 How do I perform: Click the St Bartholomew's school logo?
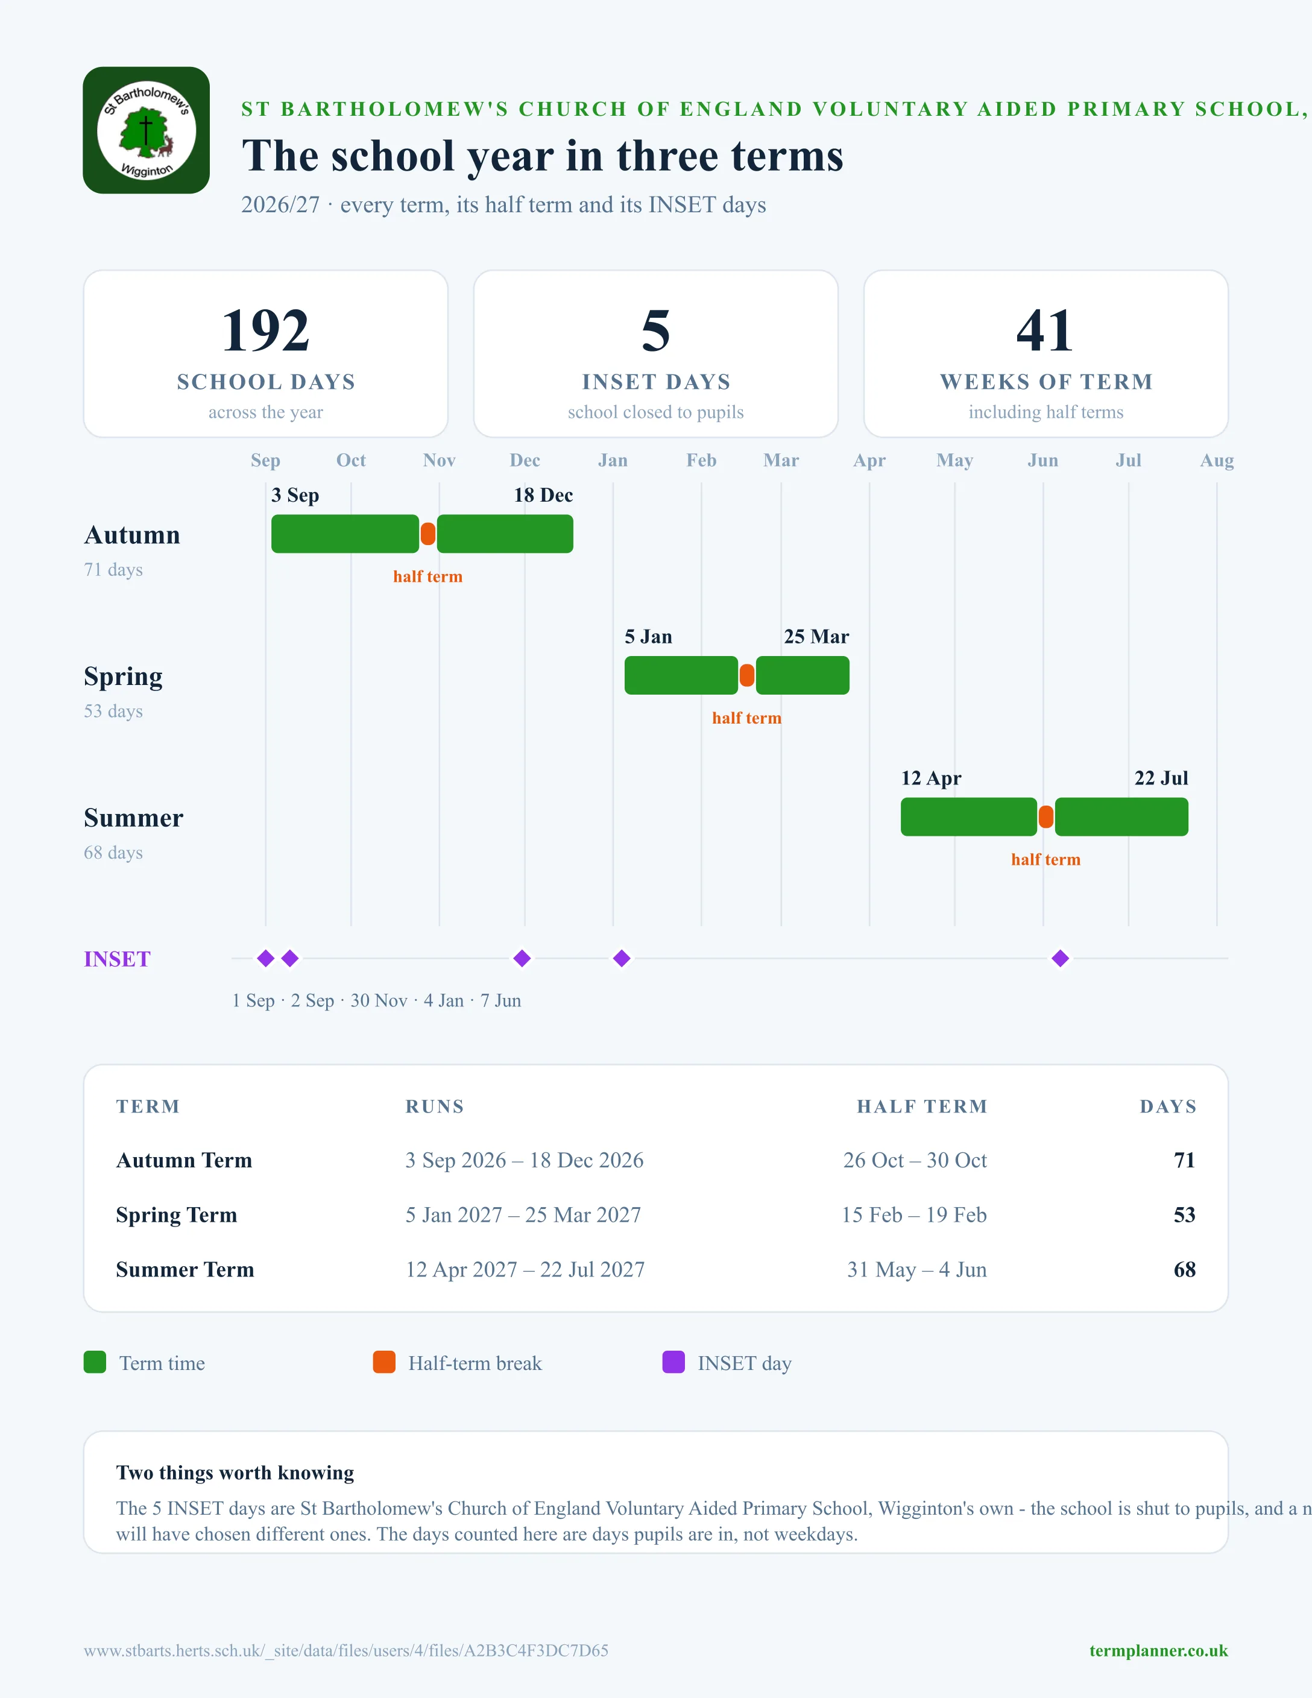pos(146,130)
